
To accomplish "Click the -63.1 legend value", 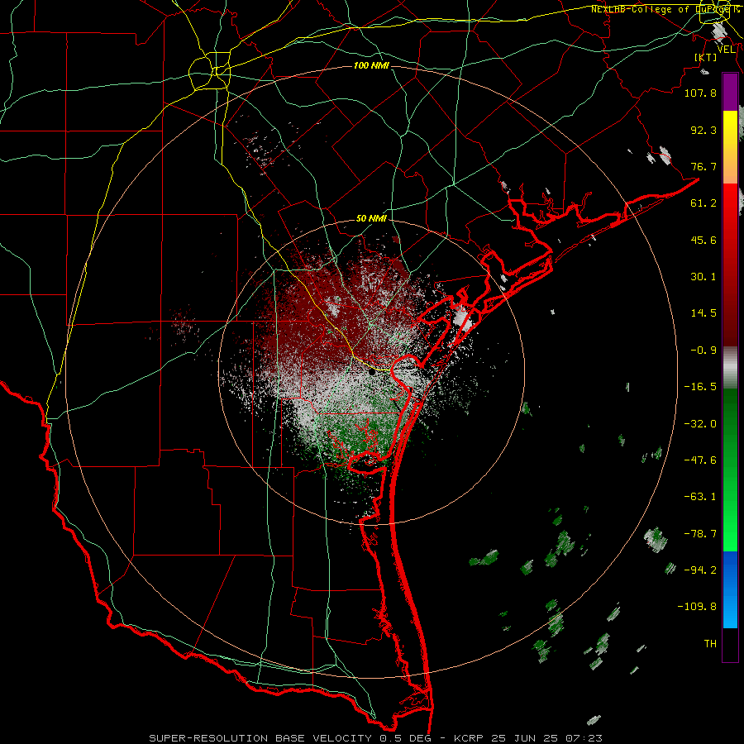I will point(700,497).
